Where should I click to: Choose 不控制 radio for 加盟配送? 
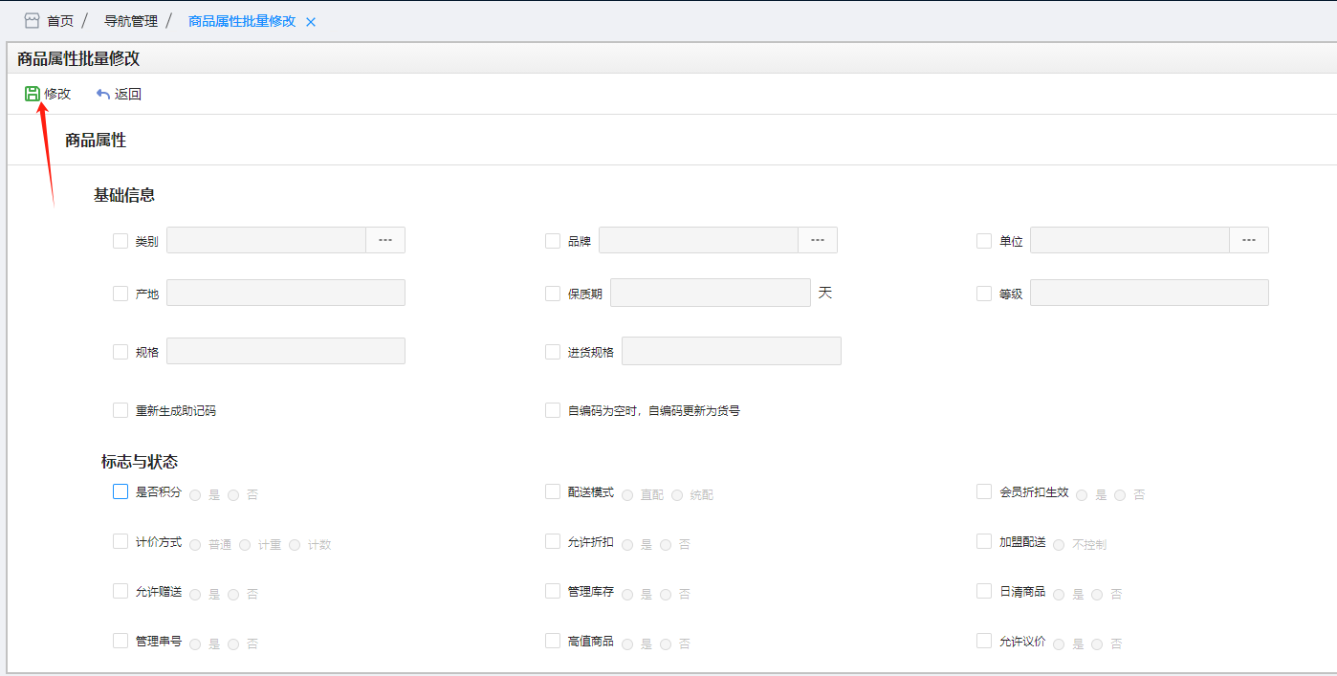pos(1059,545)
